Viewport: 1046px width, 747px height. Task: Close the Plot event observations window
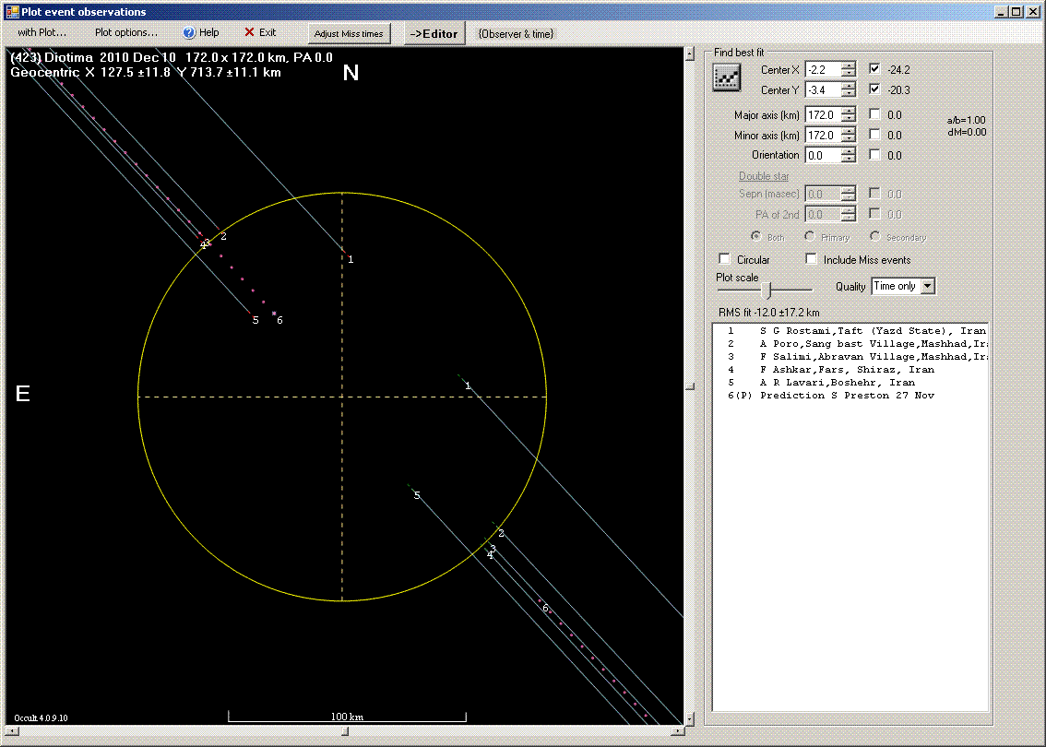(1033, 11)
